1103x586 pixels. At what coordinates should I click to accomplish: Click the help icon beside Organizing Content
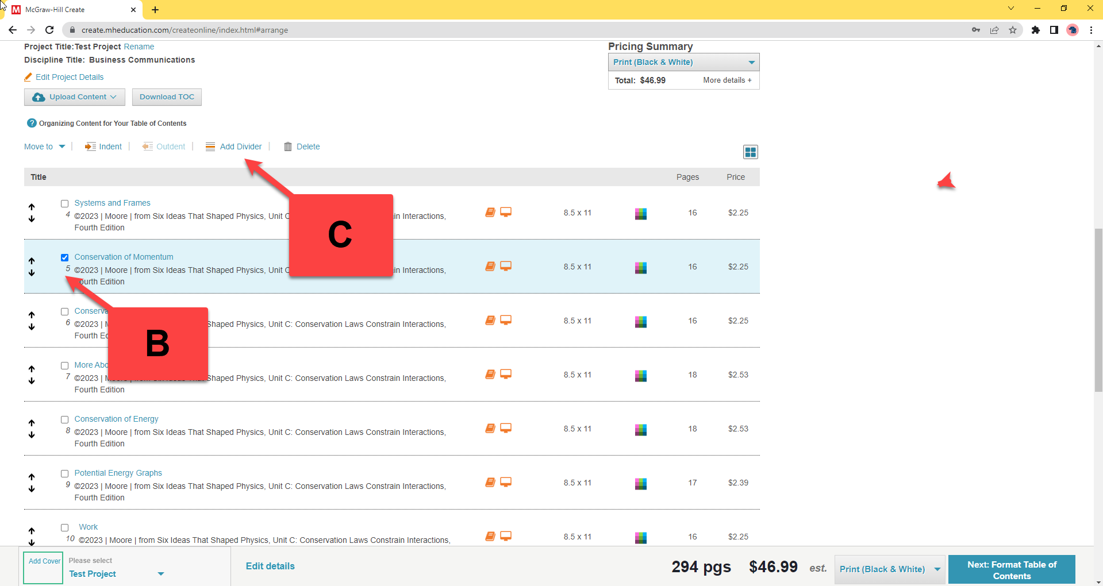32,123
